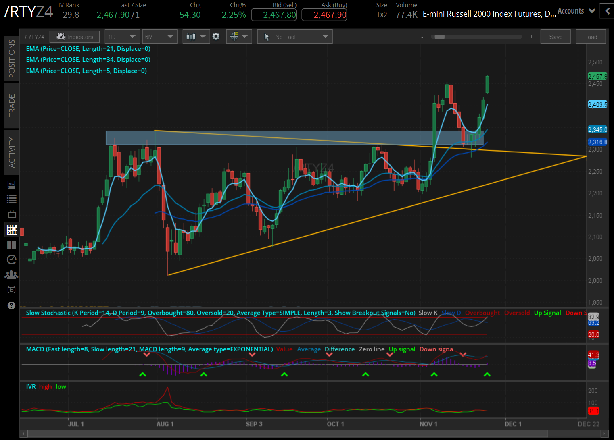Open the watchlist list icon in sidebar
Viewport: 614px width, 440px height.
(x=12, y=199)
